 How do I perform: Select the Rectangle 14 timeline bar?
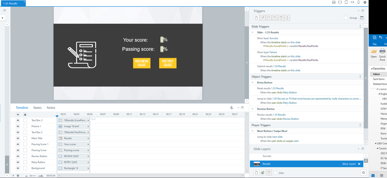[x=74, y=168]
